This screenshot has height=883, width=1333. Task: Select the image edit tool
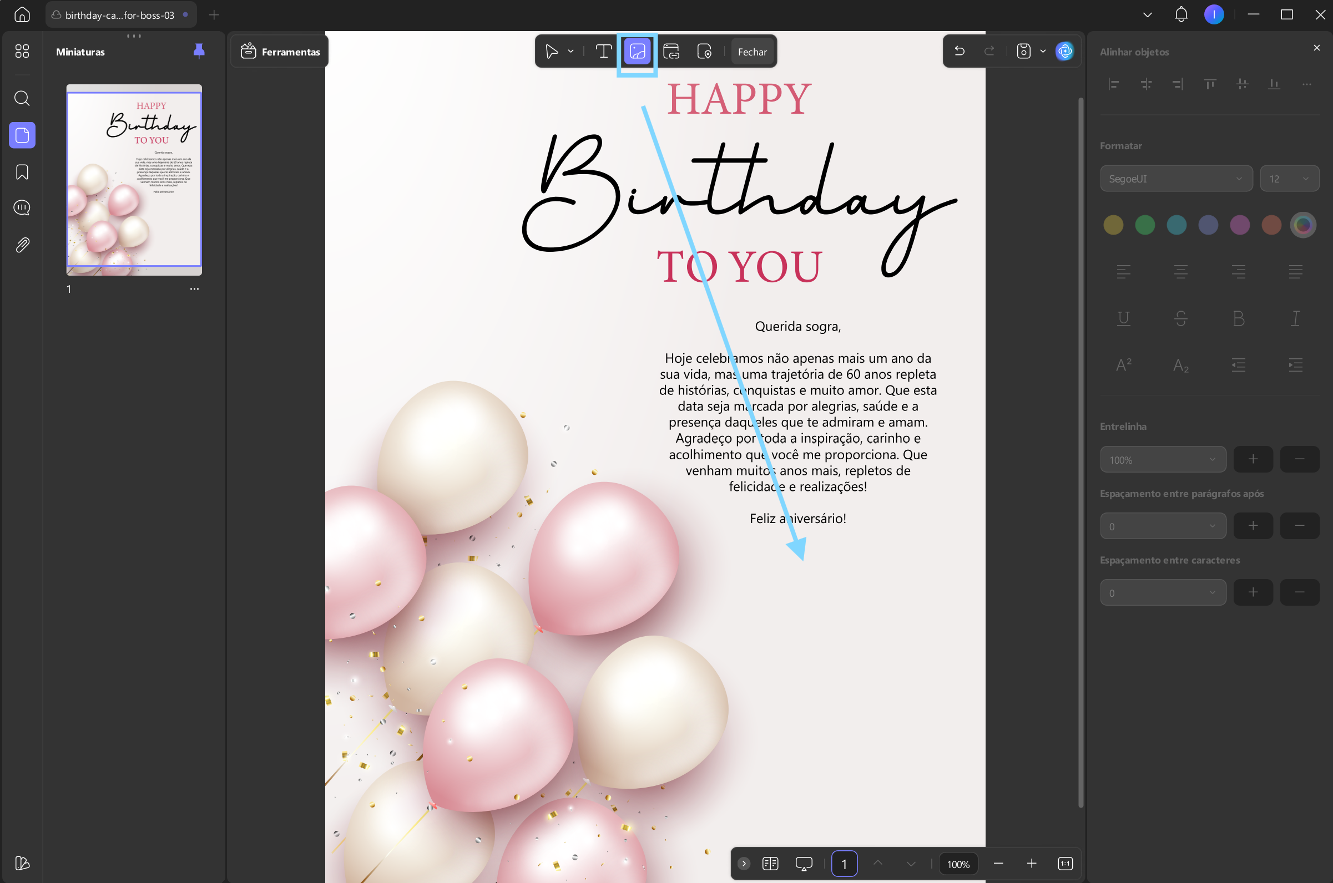click(x=637, y=51)
